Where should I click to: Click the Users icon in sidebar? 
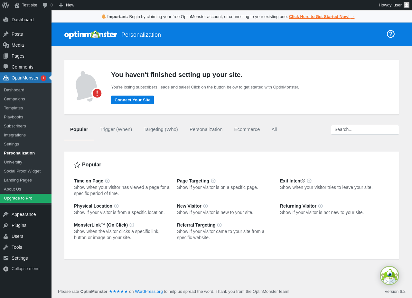click(x=6, y=236)
